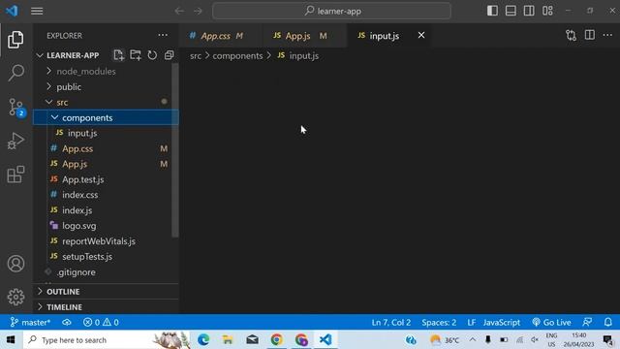Click components in the breadcrumb path

click(237, 56)
